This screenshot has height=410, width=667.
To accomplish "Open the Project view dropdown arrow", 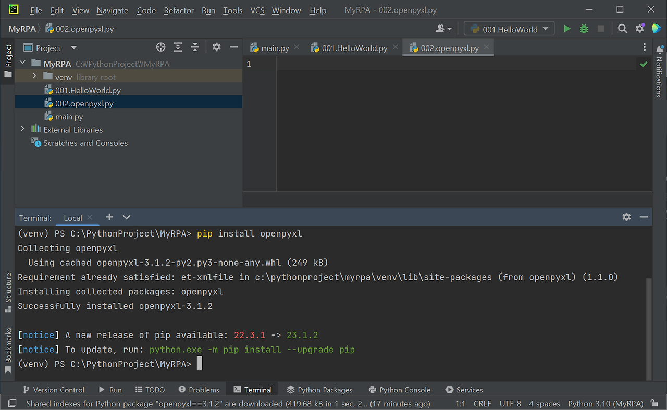I will pos(73,48).
